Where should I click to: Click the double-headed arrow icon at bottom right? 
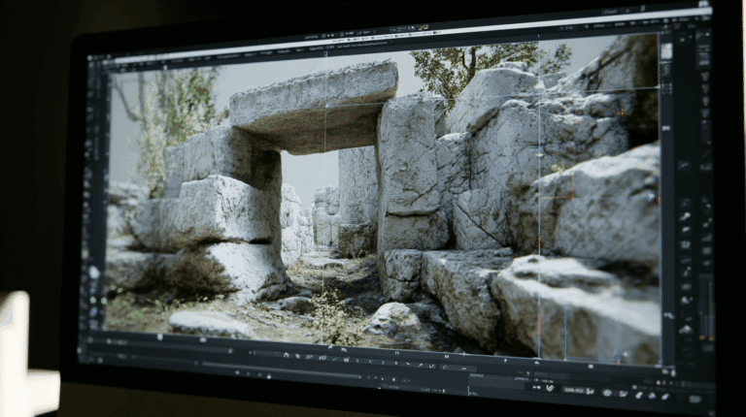coord(537,387)
